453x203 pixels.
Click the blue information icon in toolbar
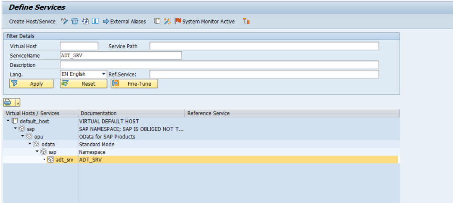[x=95, y=21]
